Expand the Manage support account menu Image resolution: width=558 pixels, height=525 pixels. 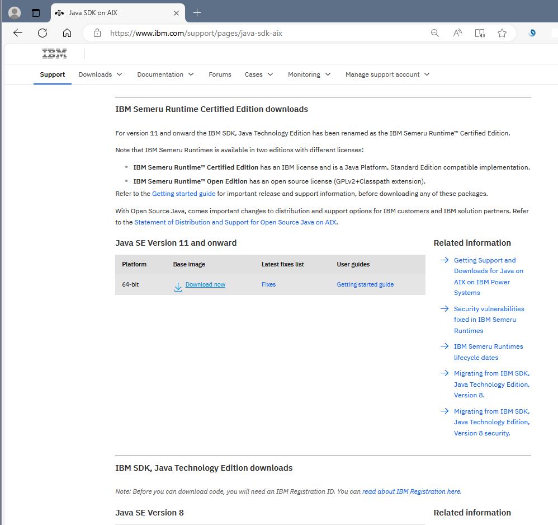point(387,74)
